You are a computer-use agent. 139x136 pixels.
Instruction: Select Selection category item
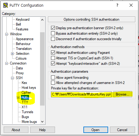pos(23,54)
